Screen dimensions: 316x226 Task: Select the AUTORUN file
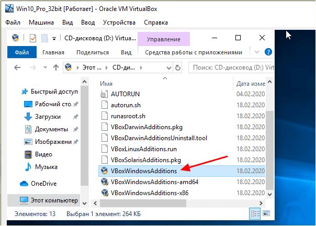125,94
